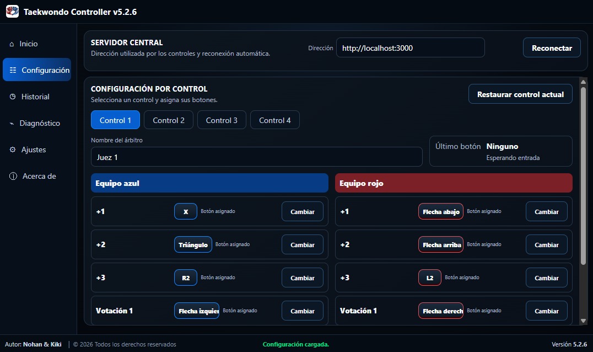Screen dimensions: 593x352
Task: Change the Equipo azul +1 button
Action: (x=303, y=211)
